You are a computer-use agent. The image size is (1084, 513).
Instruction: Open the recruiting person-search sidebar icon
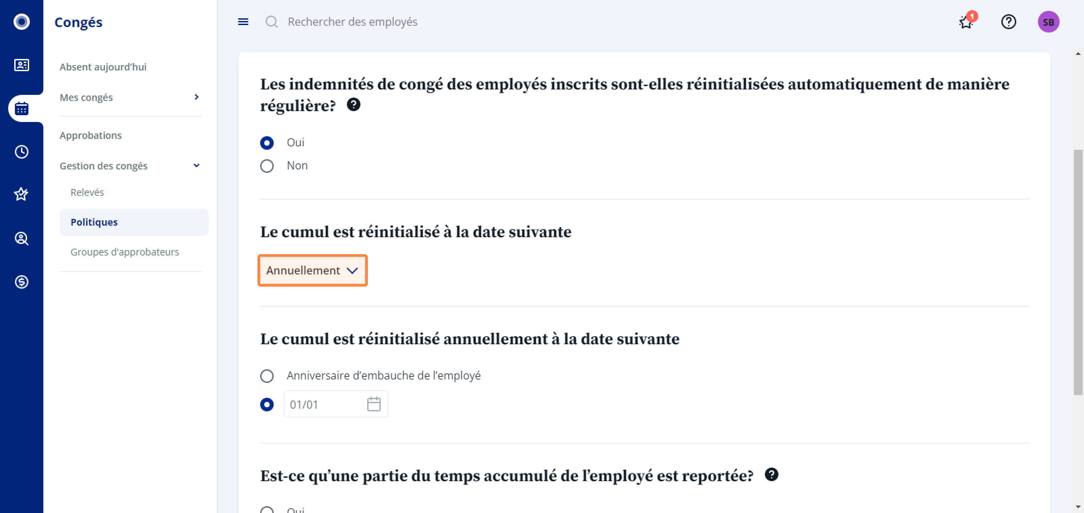[x=21, y=239]
